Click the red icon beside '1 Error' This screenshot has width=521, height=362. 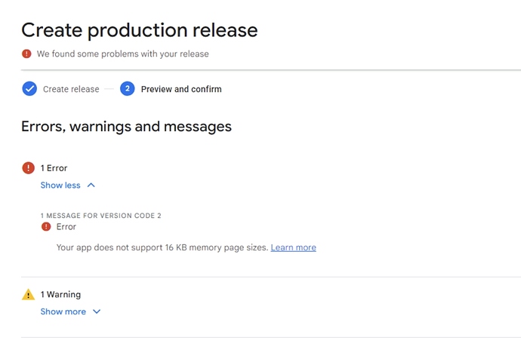(29, 168)
